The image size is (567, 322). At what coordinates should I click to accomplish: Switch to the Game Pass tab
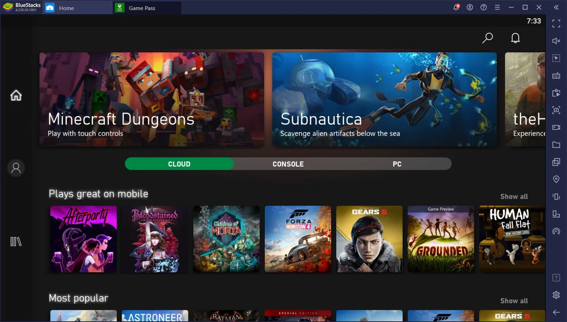coord(148,8)
